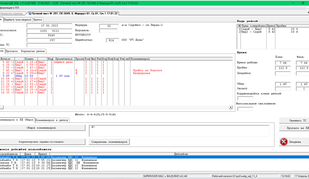Image resolution: width=309 pixels, height=179 pixels.
Task: Click the trip table horizontal scrollbar right arrow
Action: (230, 107)
